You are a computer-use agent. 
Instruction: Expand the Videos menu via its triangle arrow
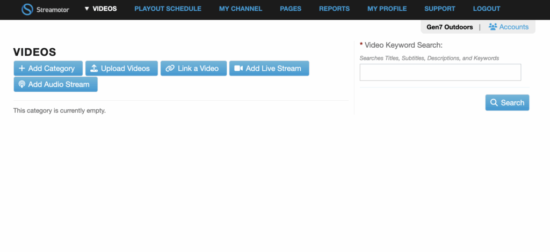coord(86,9)
